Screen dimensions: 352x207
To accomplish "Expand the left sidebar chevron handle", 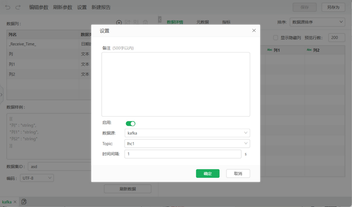I will coord(1,94).
